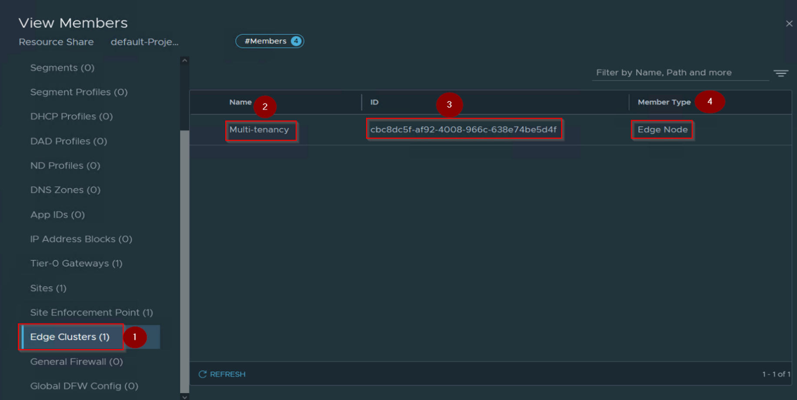Open DNS Zones (0) category
Image resolution: width=797 pixels, height=400 pixels.
tap(65, 190)
